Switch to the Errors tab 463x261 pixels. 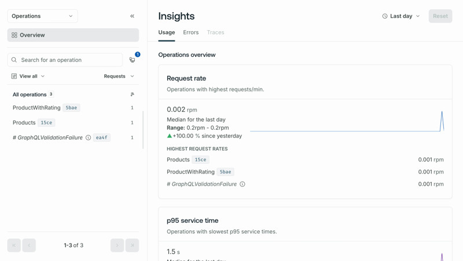pyautogui.click(x=191, y=32)
